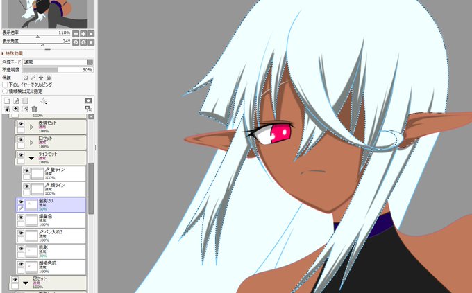Hide the ラインセット folder via its eye icon
The image size is (472, 293).
(x=20, y=155)
